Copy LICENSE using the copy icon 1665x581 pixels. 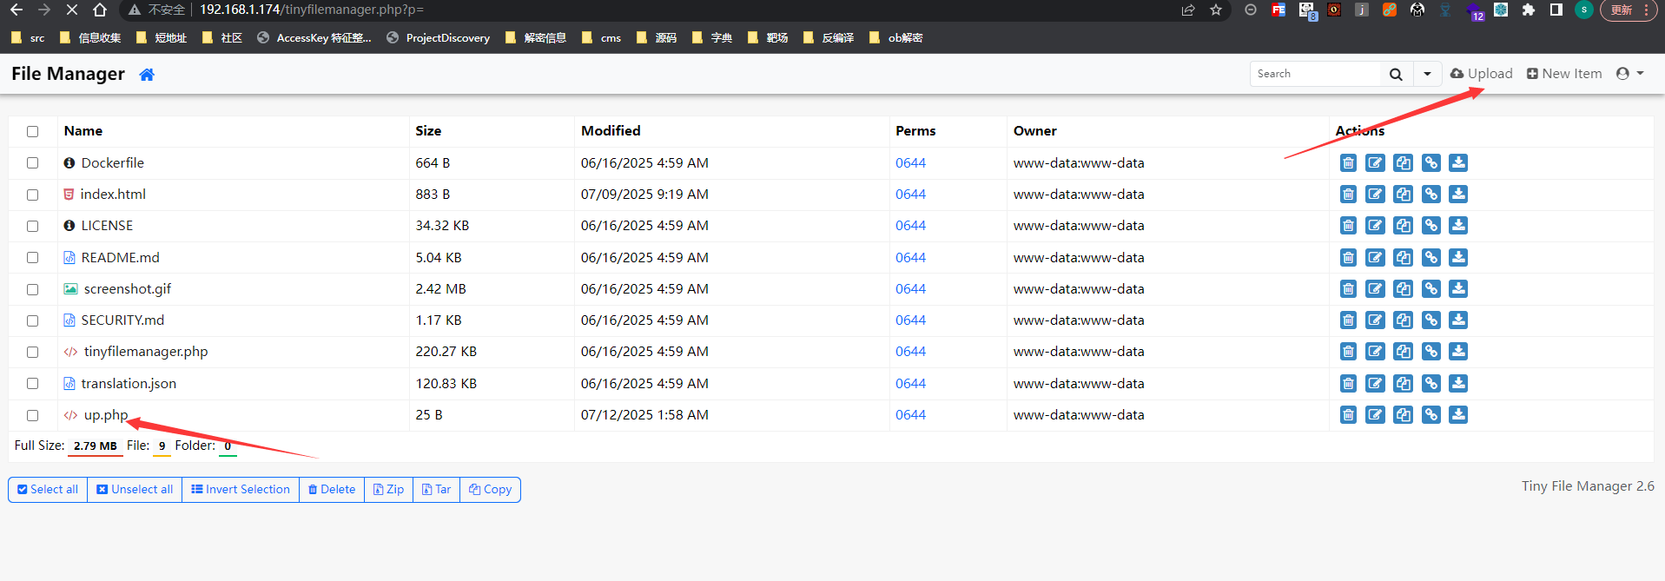pyautogui.click(x=1404, y=226)
